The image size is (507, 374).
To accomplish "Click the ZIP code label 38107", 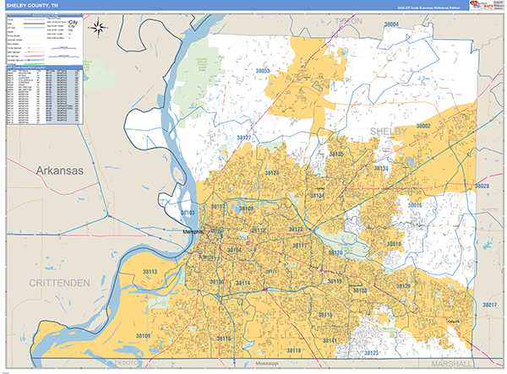I will (218, 206).
